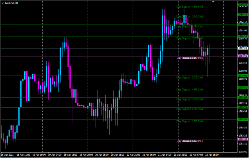
Task: Click the 'Day Support 1 23.6%4' label
Action: (190, 121)
